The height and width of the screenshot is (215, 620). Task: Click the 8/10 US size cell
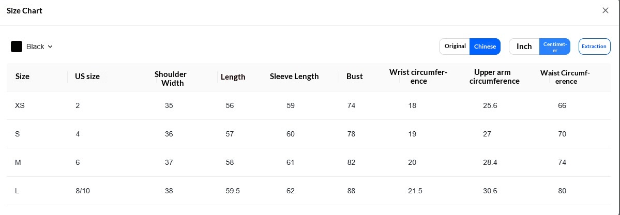click(x=83, y=191)
